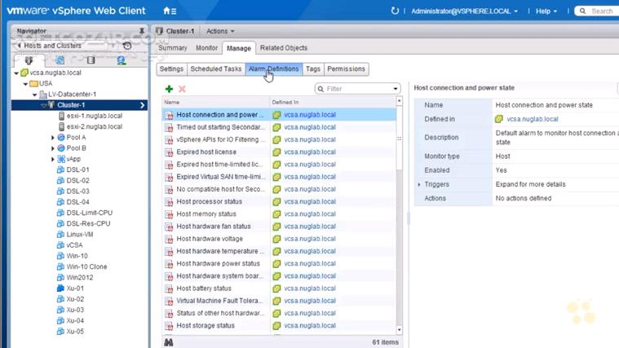
Task: Click the LV-Datacenter-1 datacenter icon
Action: [43, 95]
